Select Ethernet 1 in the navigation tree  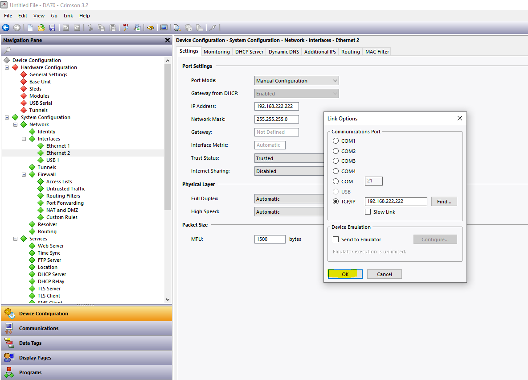tap(58, 146)
